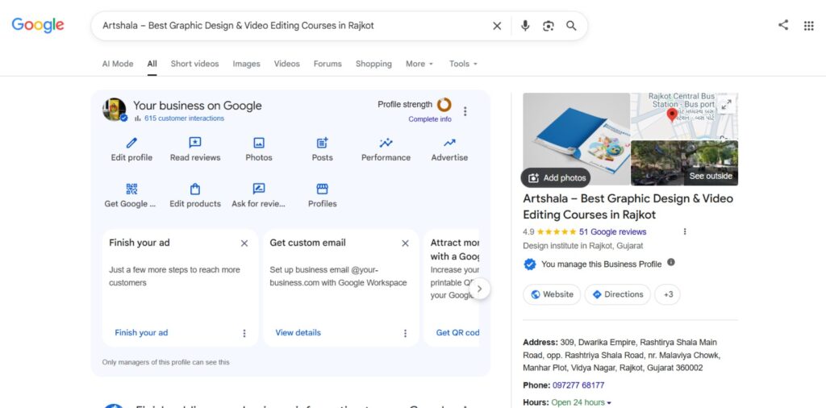Open the More search filter dropdown
Viewport: 826px width, 408px height.
419,64
